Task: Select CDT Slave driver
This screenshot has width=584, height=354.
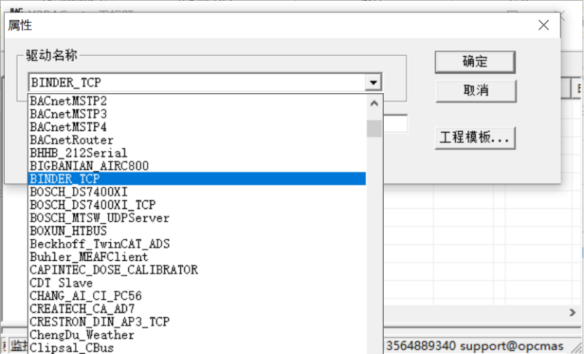Action: pyautogui.click(x=197, y=283)
